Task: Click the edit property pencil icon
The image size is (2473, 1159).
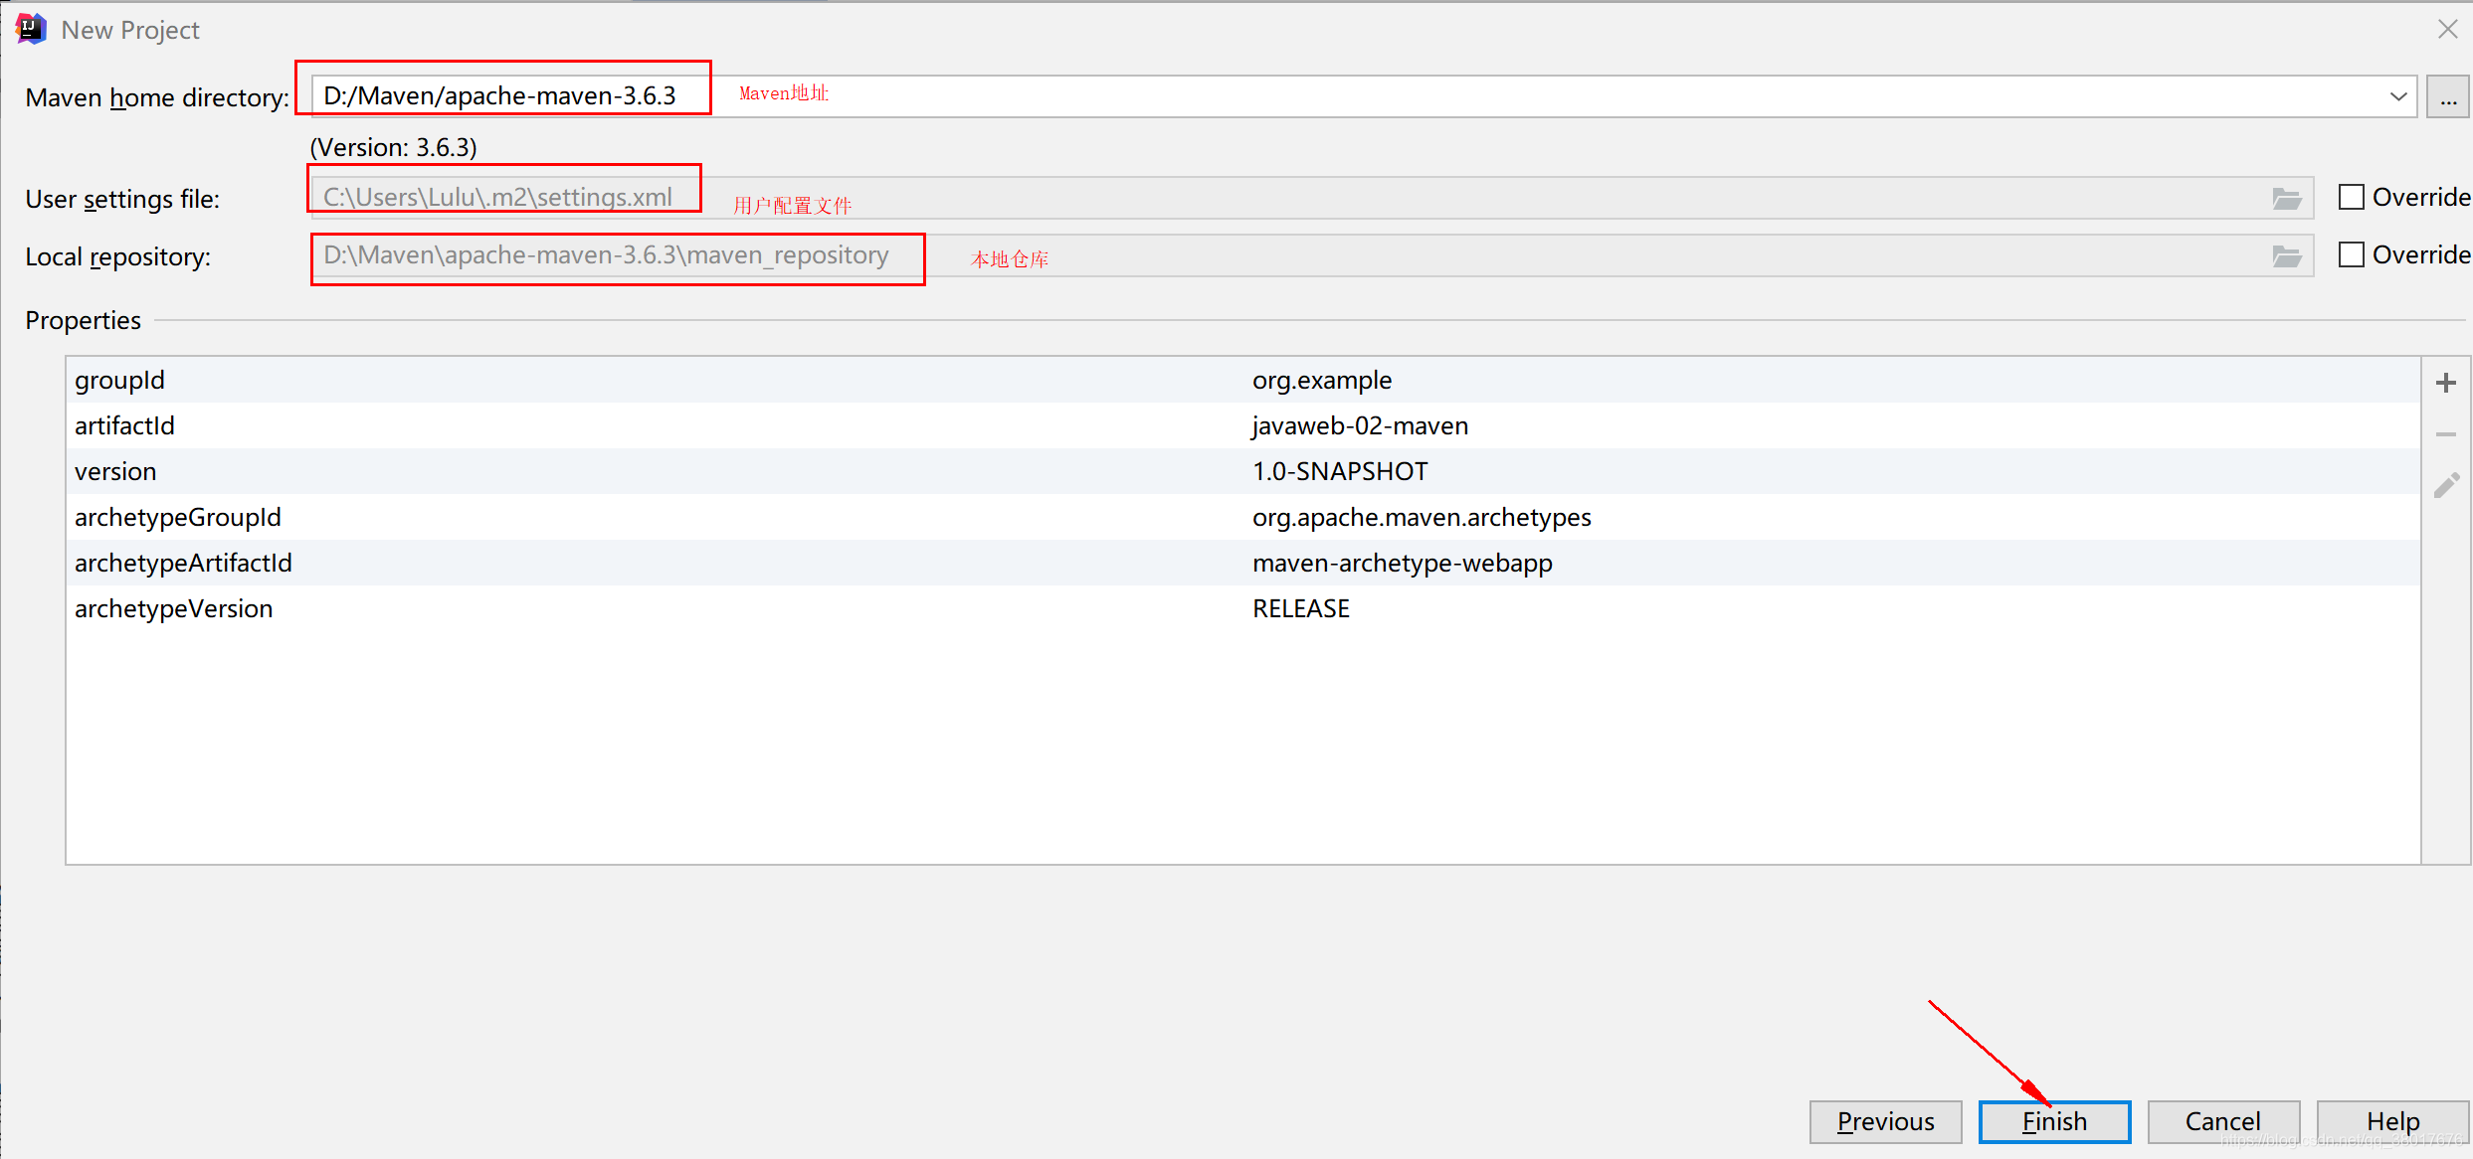Action: [x=2446, y=485]
